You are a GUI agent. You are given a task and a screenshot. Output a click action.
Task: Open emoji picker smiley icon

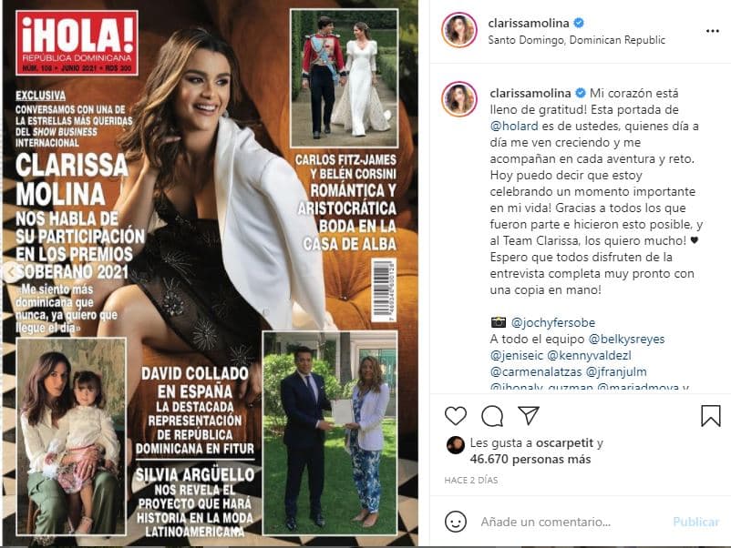click(x=456, y=522)
